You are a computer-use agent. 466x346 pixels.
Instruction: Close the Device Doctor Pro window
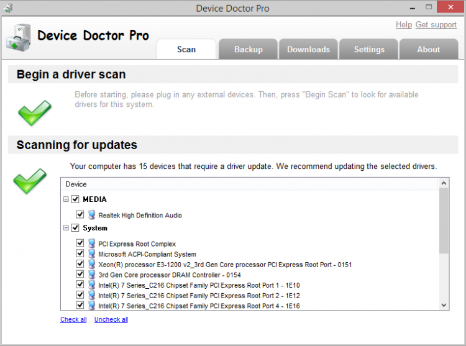tap(450, 7)
